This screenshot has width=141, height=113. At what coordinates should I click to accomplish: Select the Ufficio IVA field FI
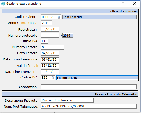pyautogui.click(x=45, y=41)
